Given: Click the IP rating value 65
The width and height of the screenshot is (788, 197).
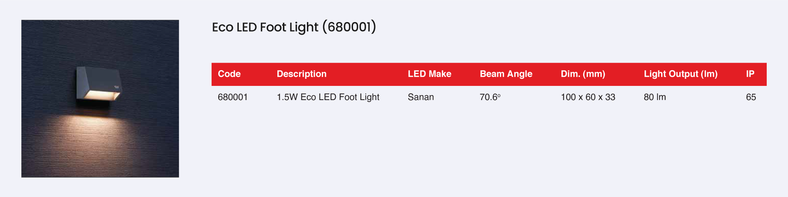Looking at the screenshot, I should click(751, 97).
